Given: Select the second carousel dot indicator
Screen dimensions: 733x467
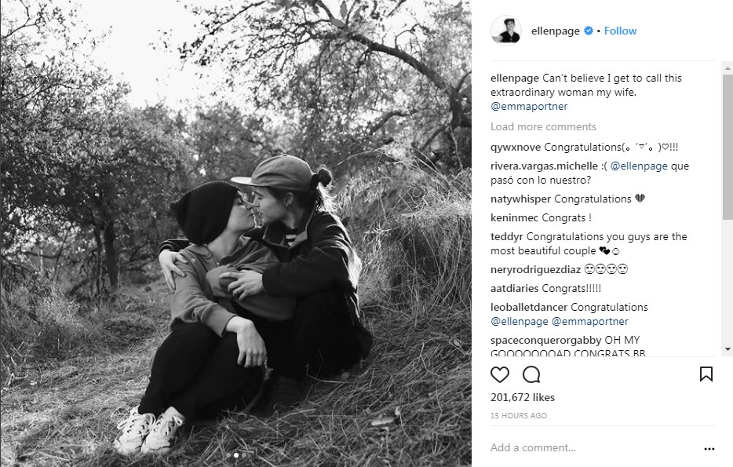Looking at the screenshot, I should click(x=236, y=455).
